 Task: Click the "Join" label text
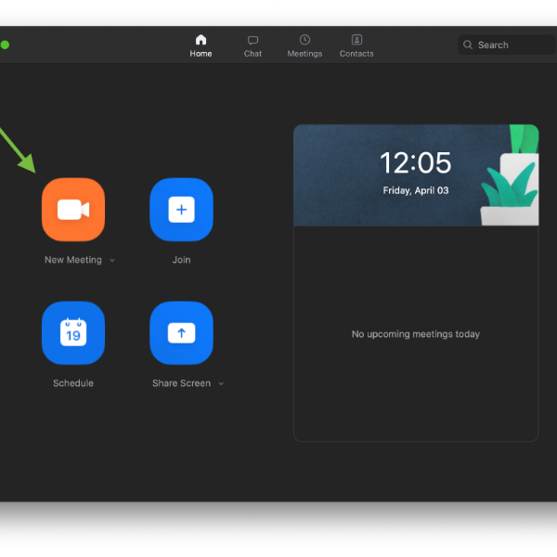(x=181, y=260)
